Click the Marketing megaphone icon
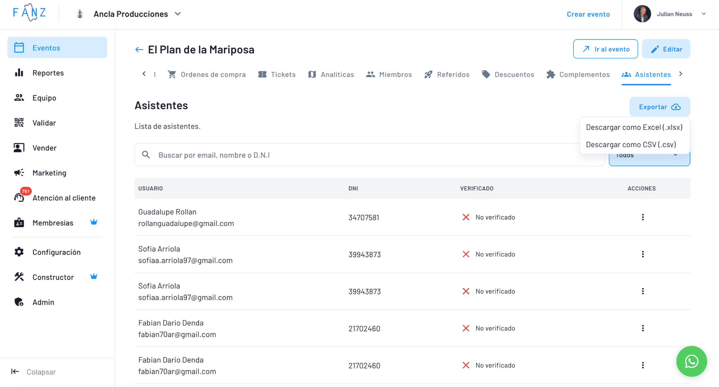Screen dimensions: 719x387 click(19, 173)
